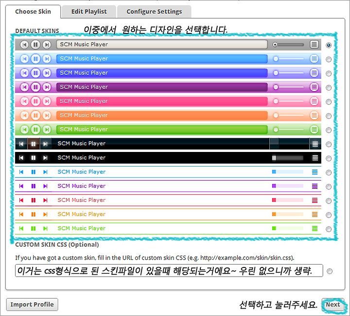Click the CUSTOM SKIN CSS (Optional) heading
Screen dimensions: 350x316
point(57,245)
